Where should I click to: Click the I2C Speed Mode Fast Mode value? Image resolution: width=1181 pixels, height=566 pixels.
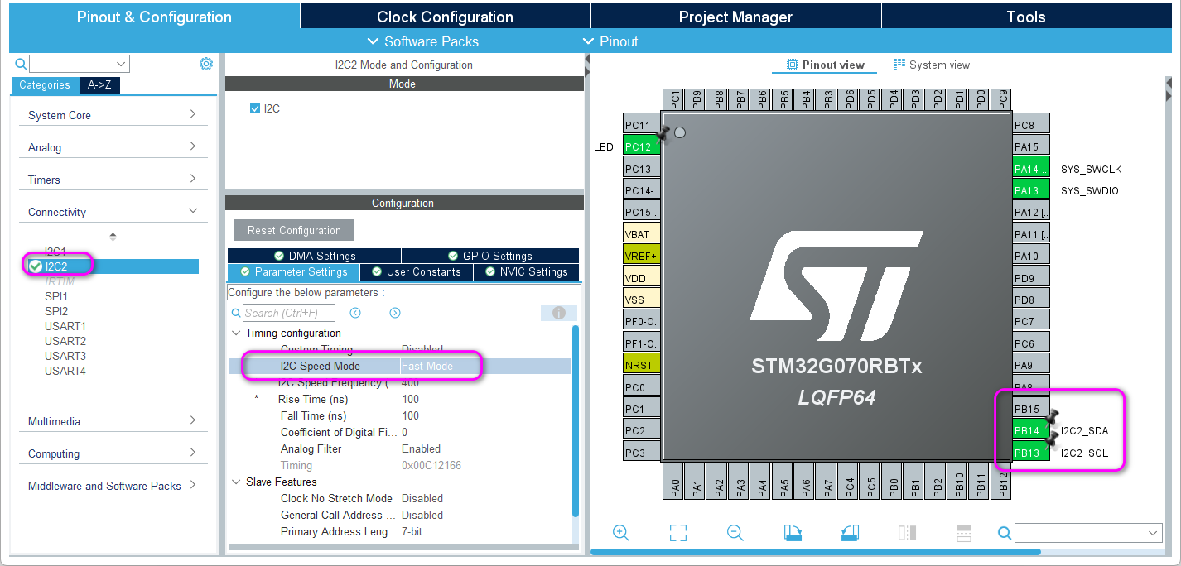pos(427,366)
